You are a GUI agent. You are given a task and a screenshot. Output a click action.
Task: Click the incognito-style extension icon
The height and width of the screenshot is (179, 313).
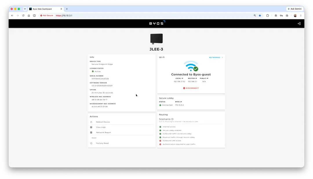[x=276, y=16]
